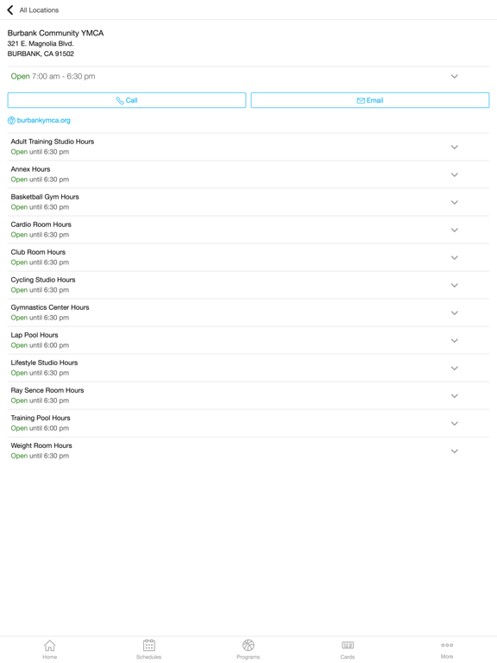Screen dimensions: 497x663
Task: Click Weight Room 'Open until 6:30 pm' status
Action: (40, 456)
